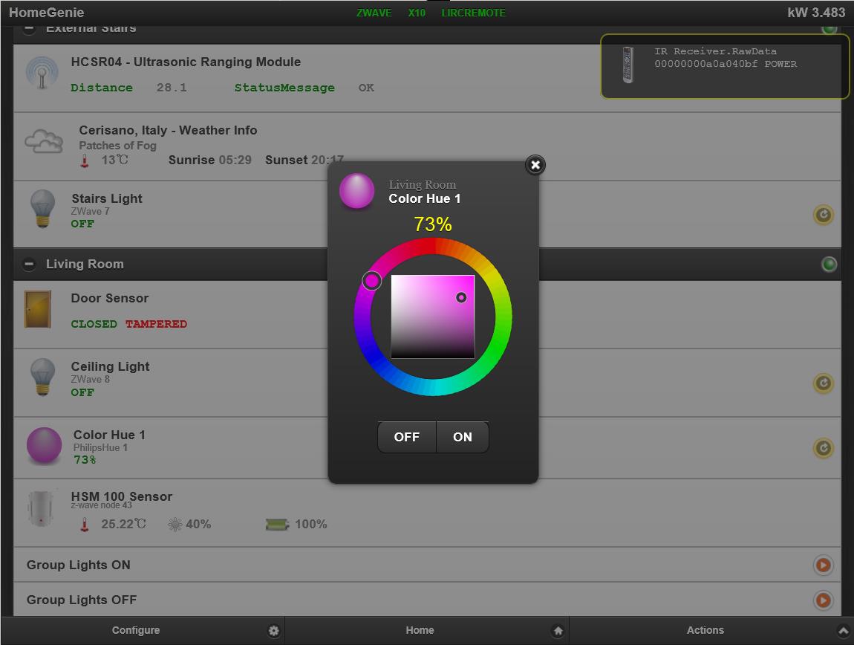Image resolution: width=854 pixels, height=645 pixels.
Task: Click the Ceiling Light bulb icon
Action: (x=42, y=377)
